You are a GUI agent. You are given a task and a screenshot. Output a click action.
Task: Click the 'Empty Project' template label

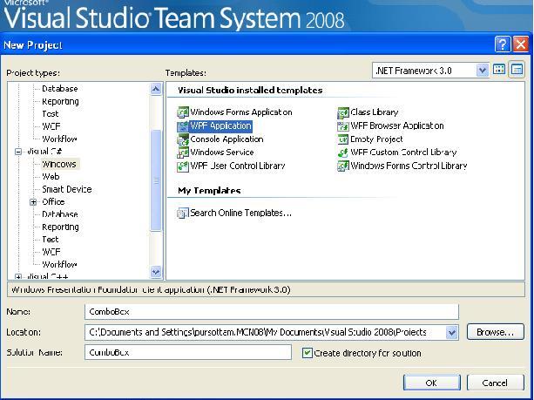click(376, 139)
